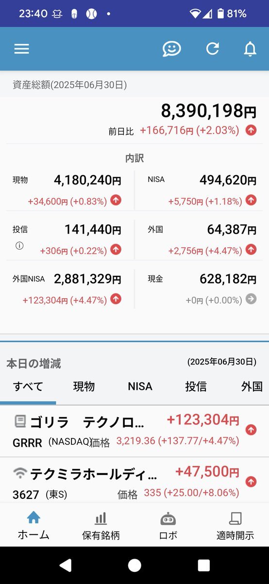Tap the red arrow on the GRRR row
The image size is (269, 584).
(x=251, y=430)
